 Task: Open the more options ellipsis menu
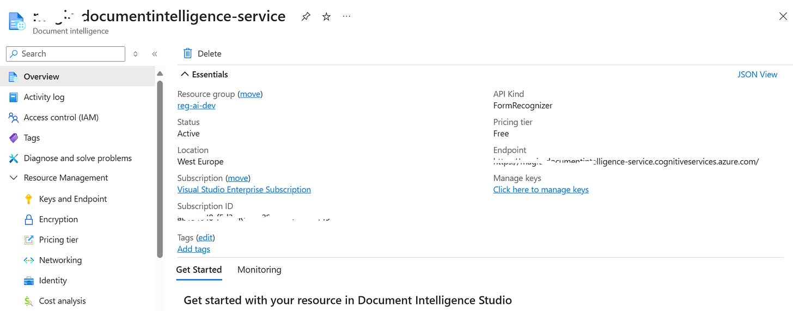[346, 17]
